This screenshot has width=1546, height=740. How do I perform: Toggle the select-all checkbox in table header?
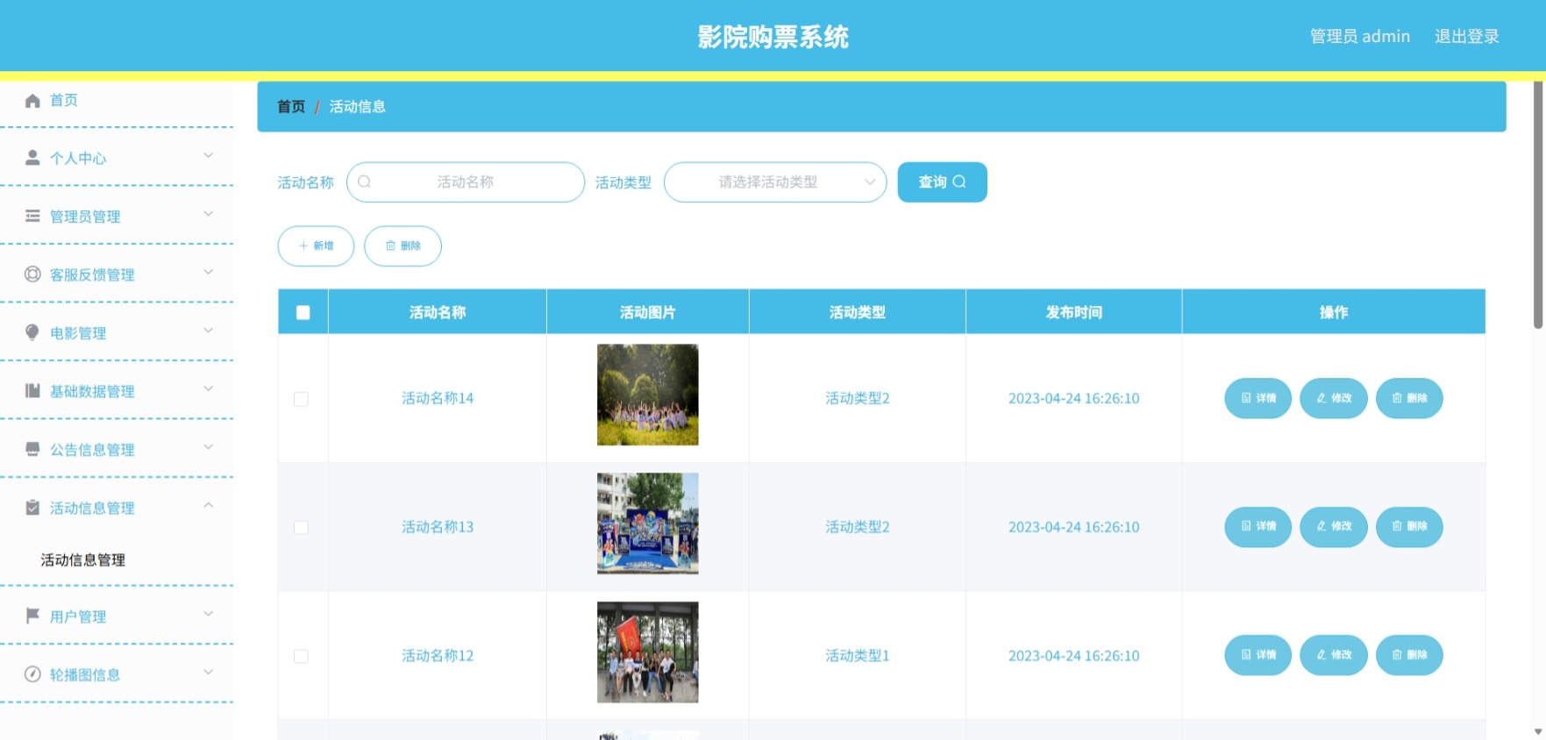(x=303, y=312)
